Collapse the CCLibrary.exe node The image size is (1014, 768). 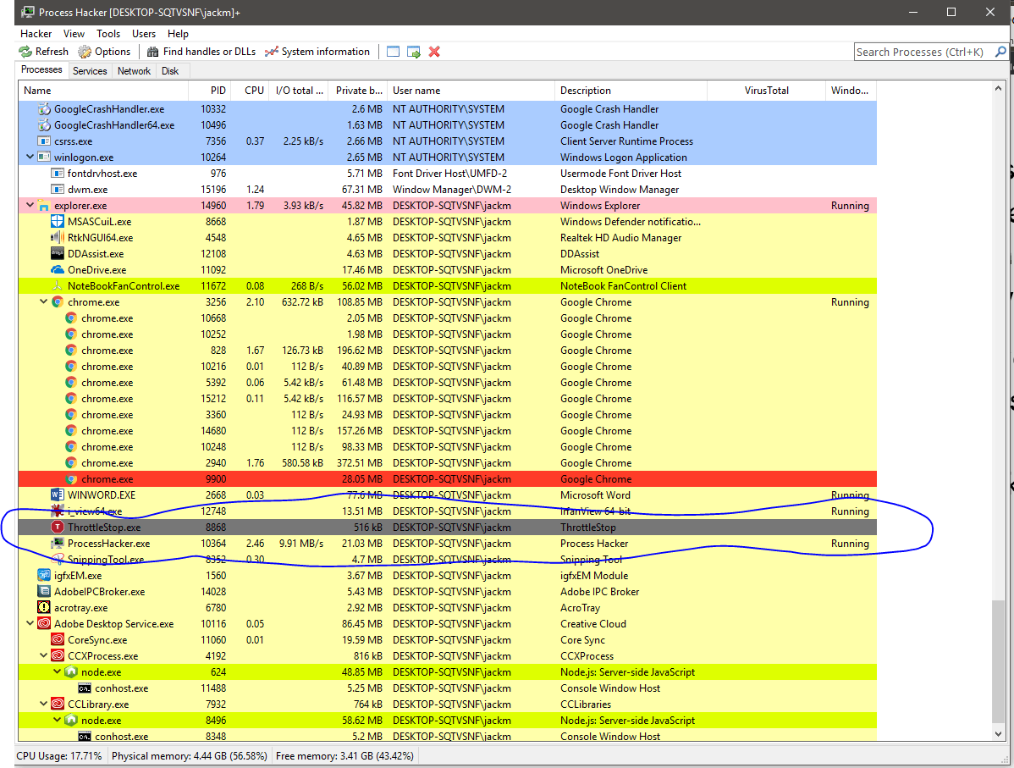(x=43, y=704)
